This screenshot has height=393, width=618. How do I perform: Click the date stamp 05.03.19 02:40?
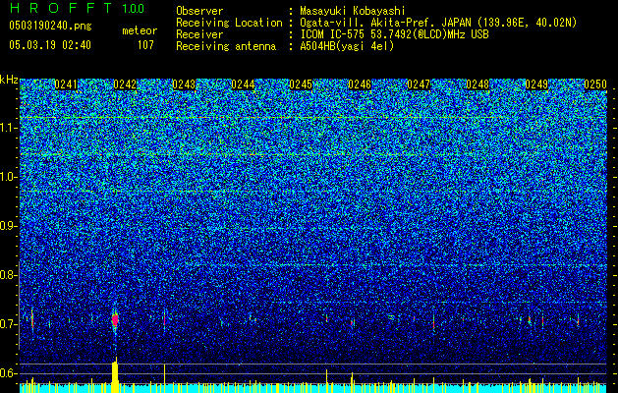click(x=50, y=45)
